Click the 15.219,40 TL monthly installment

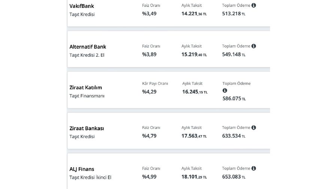[x=194, y=54]
